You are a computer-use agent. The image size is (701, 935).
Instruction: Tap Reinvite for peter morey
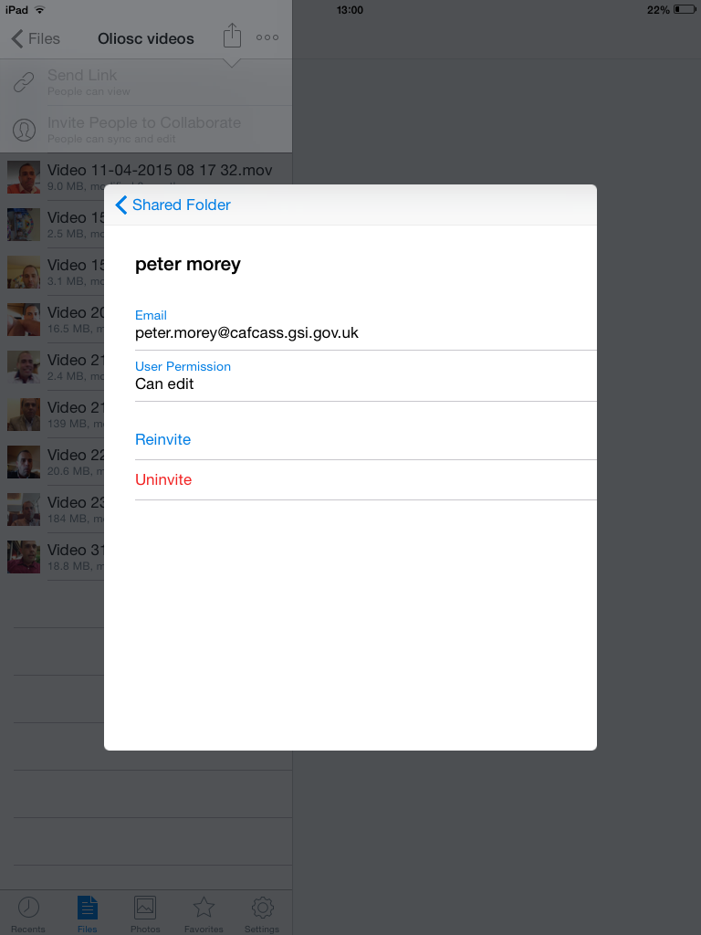tap(163, 439)
